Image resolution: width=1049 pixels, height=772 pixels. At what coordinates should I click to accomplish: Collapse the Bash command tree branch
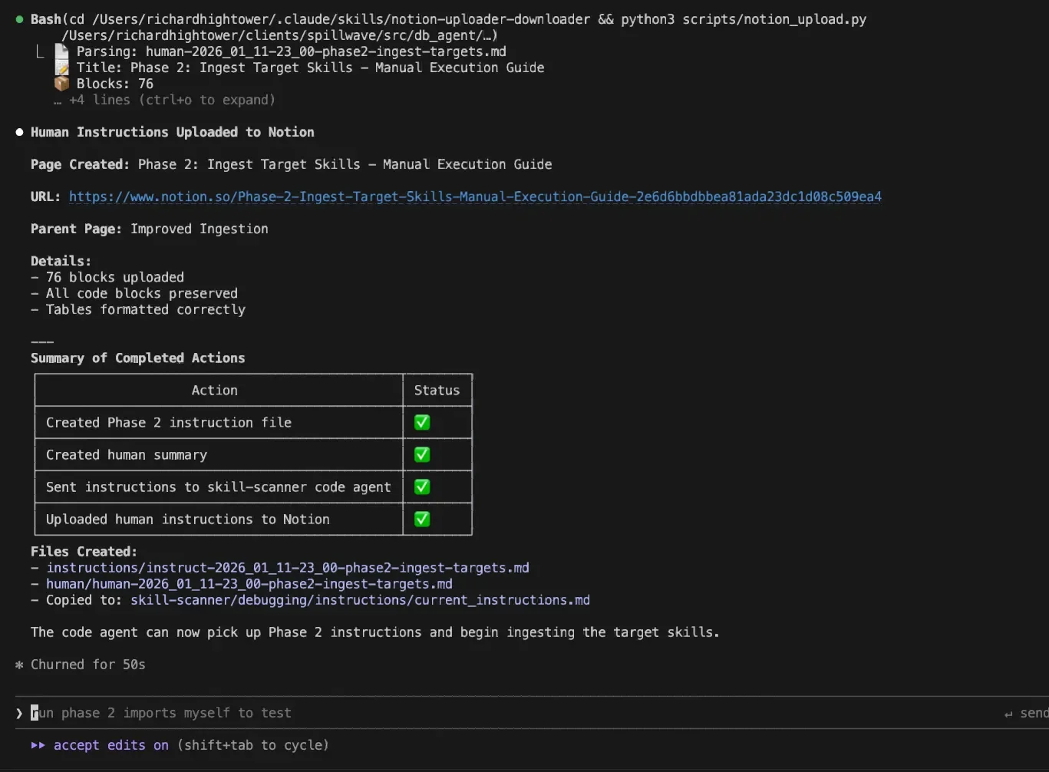coord(41,51)
